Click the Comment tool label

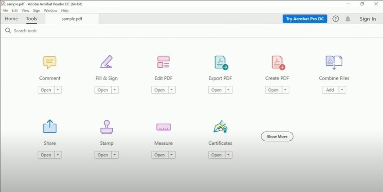(x=49, y=78)
